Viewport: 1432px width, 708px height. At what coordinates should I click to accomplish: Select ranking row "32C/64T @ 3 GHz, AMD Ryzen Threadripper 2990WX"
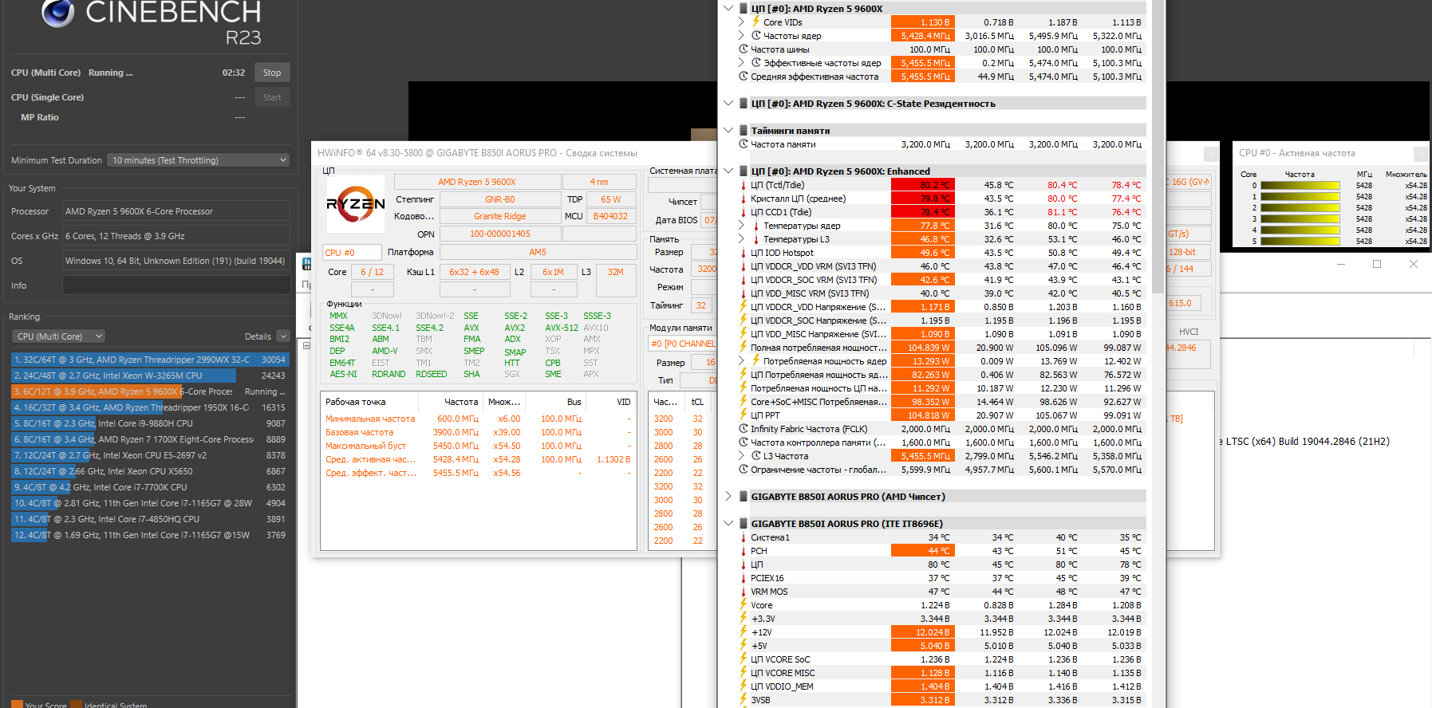[150, 360]
